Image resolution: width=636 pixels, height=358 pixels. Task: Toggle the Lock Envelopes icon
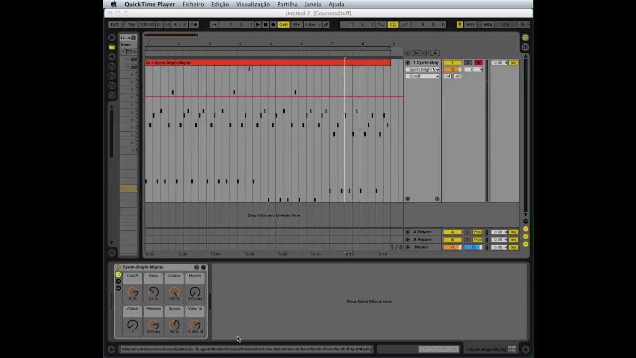click(x=435, y=53)
